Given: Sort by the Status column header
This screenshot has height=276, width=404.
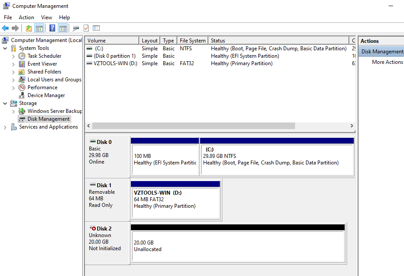Looking at the screenshot, I should click(x=278, y=41).
